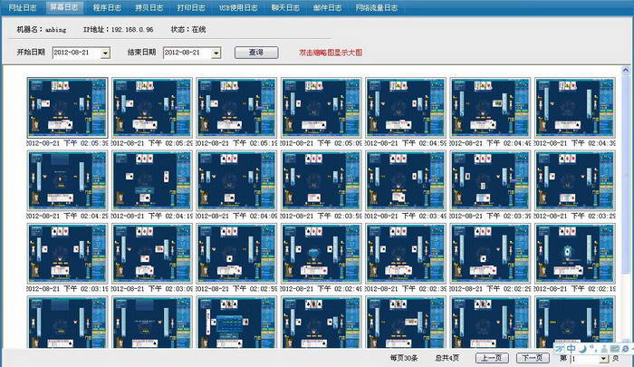Toggle the 中 Chinese input mode icon
Image resolution: width=634 pixels, height=367 pixels.
[x=571, y=348]
